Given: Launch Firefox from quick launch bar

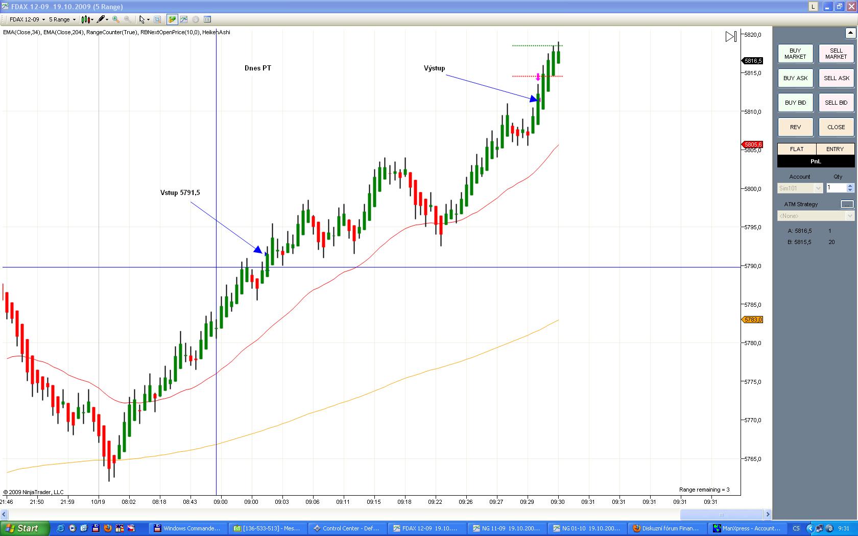Looking at the screenshot, I should pyautogui.click(x=107, y=528).
